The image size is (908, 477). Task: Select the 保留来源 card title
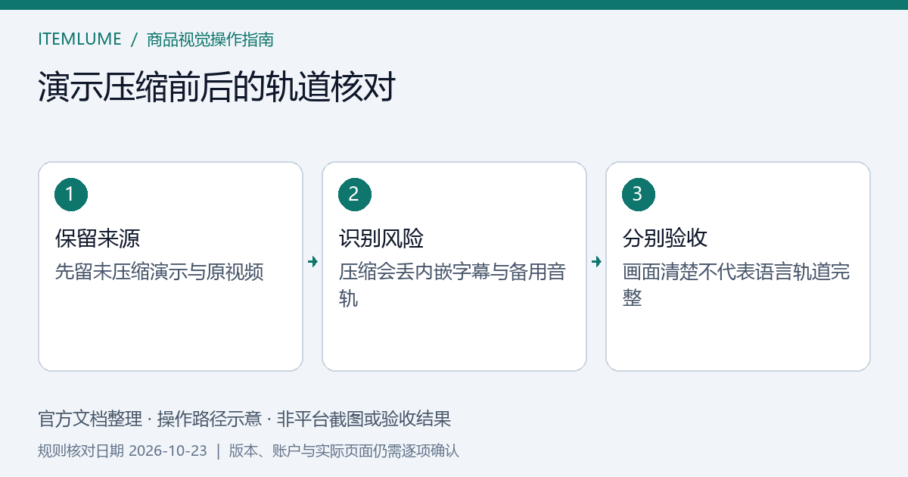point(98,239)
